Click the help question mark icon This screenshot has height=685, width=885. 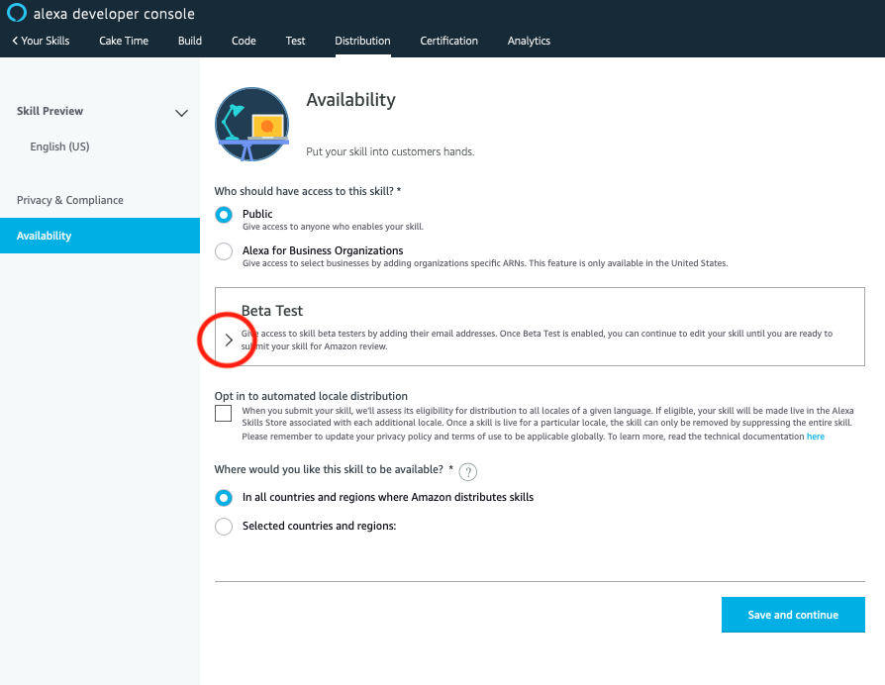point(466,472)
